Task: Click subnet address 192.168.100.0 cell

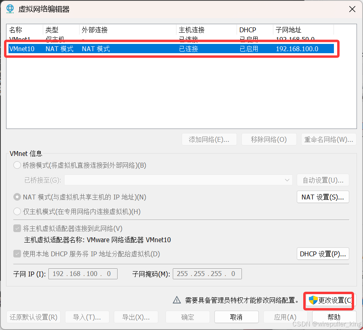Action: [297, 49]
